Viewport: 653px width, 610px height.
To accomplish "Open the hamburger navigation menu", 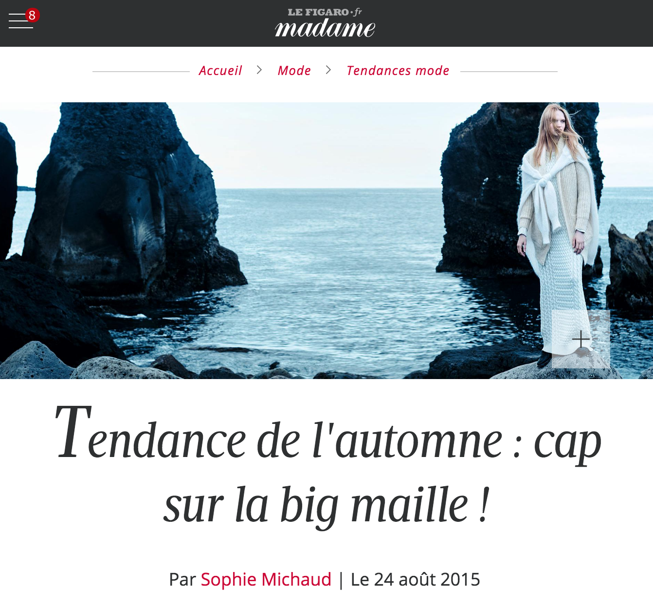I will pyautogui.click(x=20, y=21).
